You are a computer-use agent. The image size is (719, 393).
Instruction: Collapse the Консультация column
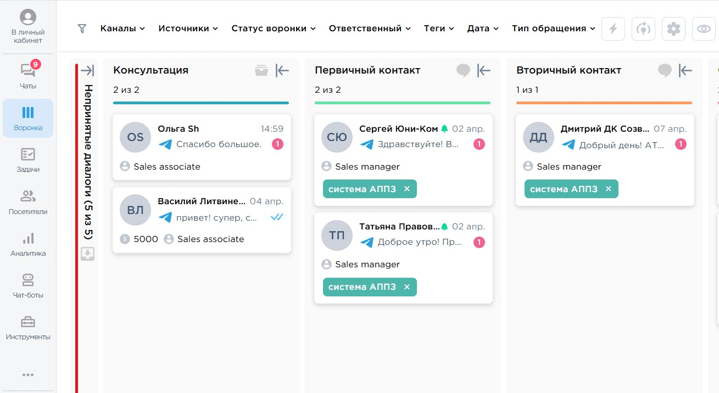(x=282, y=70)
